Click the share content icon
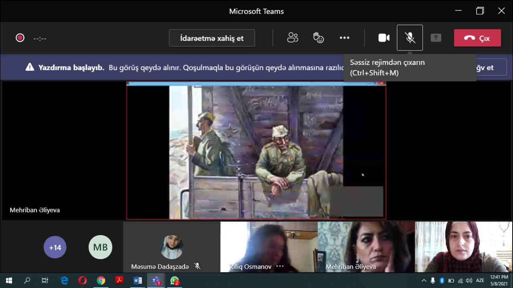 click(x=436, y=38)
